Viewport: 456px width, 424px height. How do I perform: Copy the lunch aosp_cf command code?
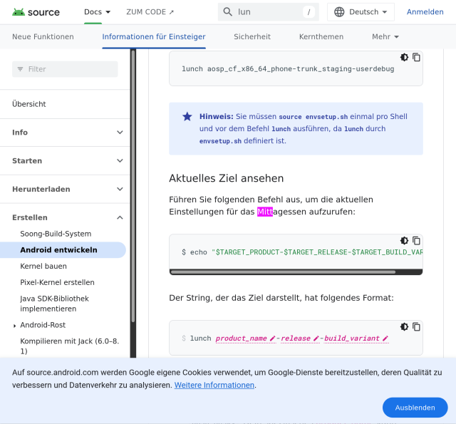417,57
